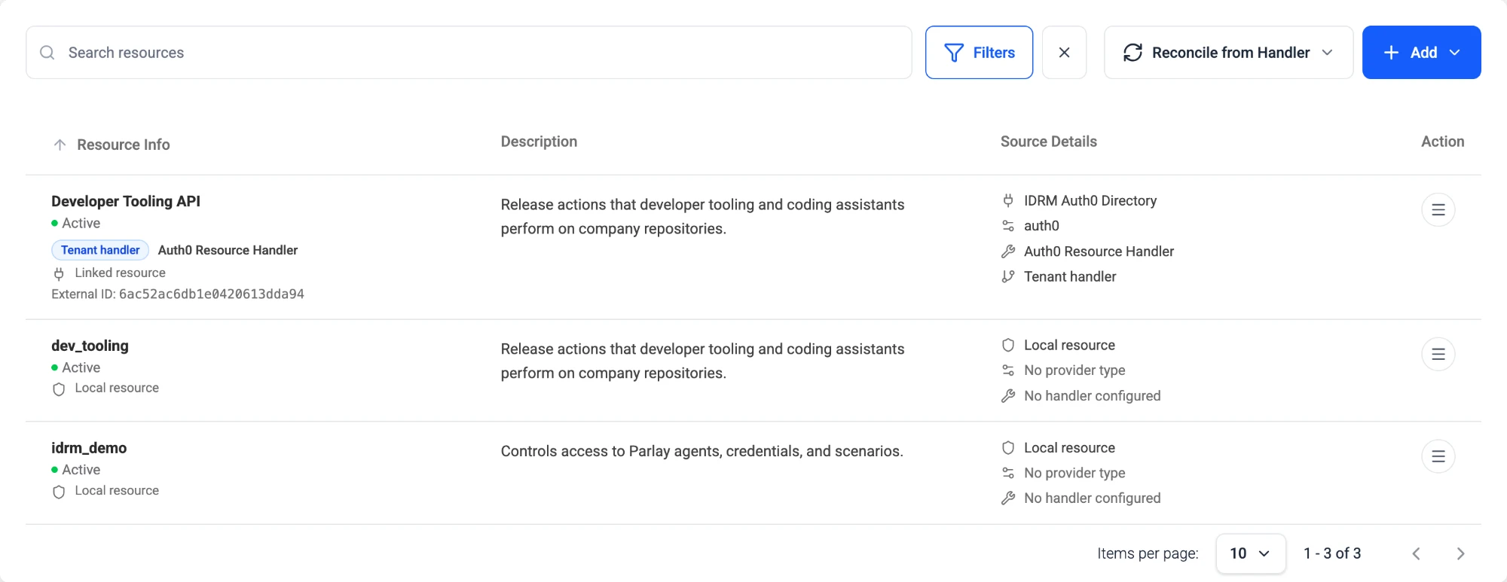
Task: Click wrench icon beside Auth0 Resource Handler
Action: (1008, 251)
